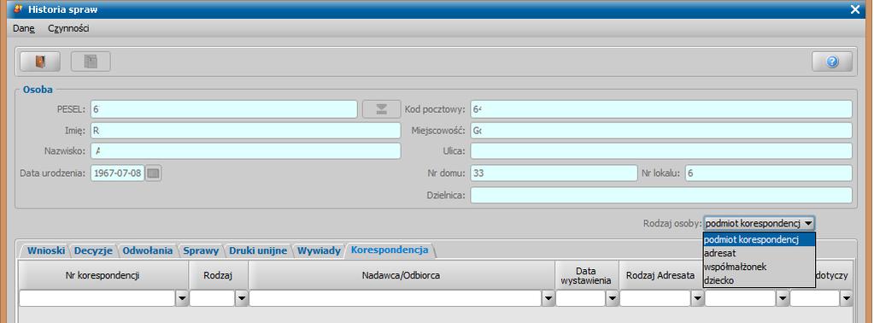Click the Miejscowość input field
The height and width of the screenshot is (323, 874).
[x=661, y=131]
